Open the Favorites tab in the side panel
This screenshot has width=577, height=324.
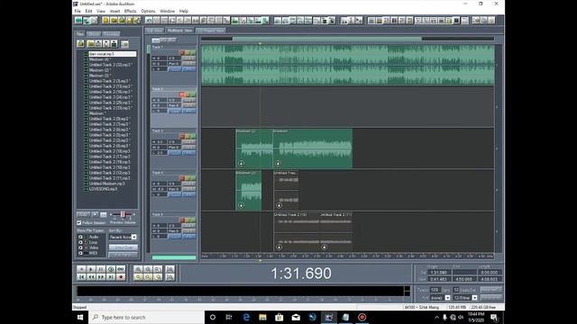pyautogui.click(x=111, y=34)
